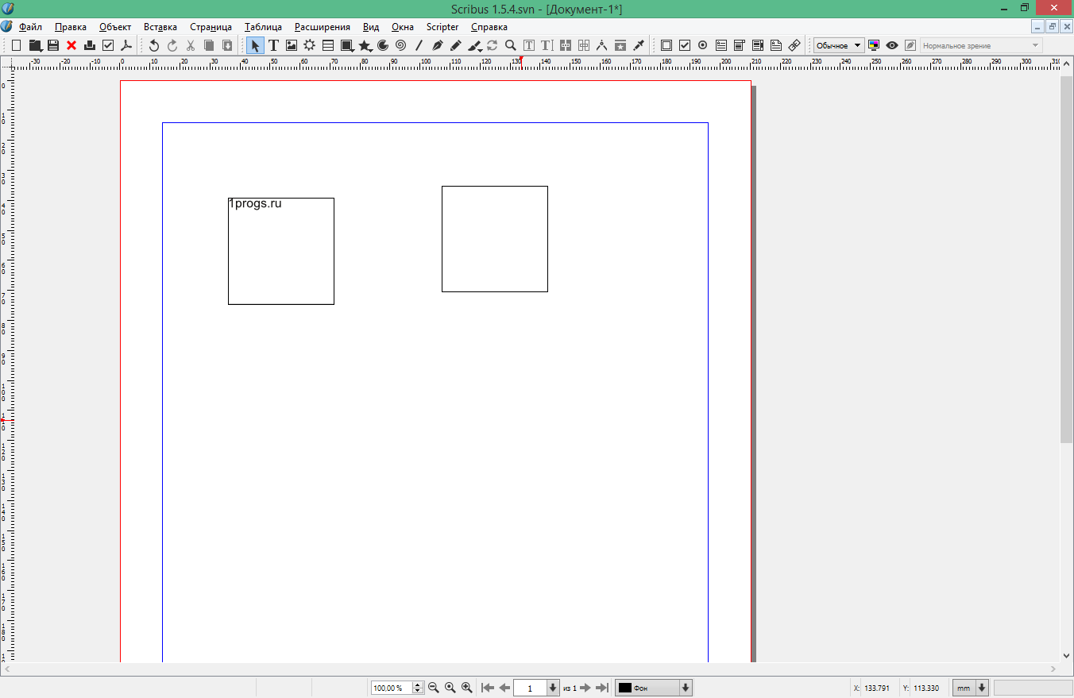Select the Calligraphic Line tool

(475, 45)
